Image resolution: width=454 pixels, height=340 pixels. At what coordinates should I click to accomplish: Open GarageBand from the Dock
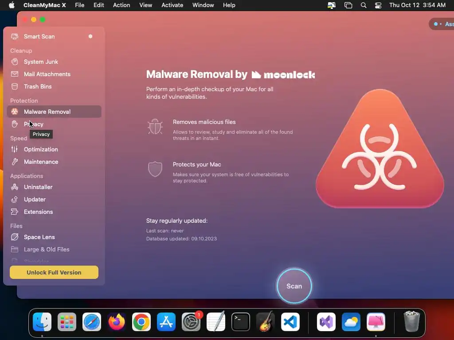(266, 321)
